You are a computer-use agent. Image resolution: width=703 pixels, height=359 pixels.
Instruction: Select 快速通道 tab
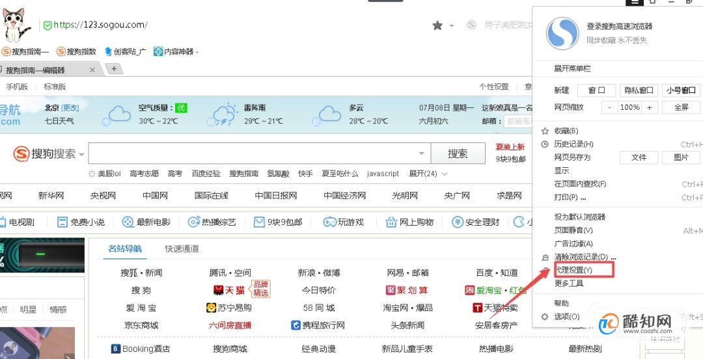182,248
